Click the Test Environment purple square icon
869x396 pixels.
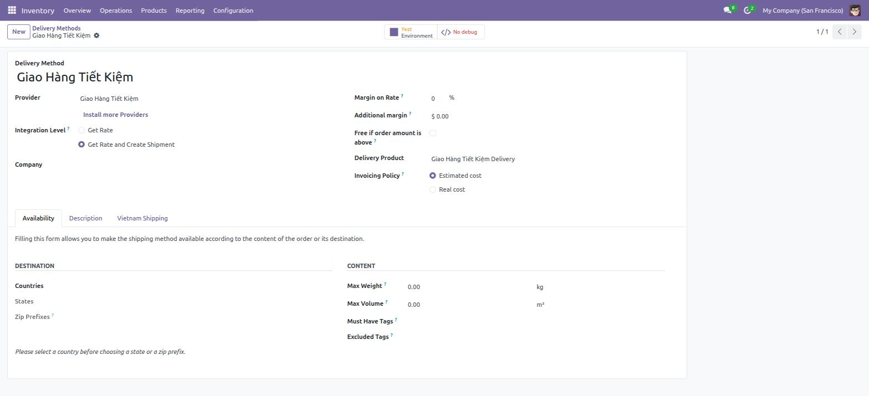pos(394,32)
